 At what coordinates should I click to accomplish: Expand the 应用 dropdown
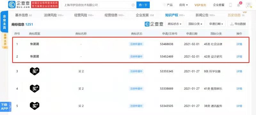183,5
